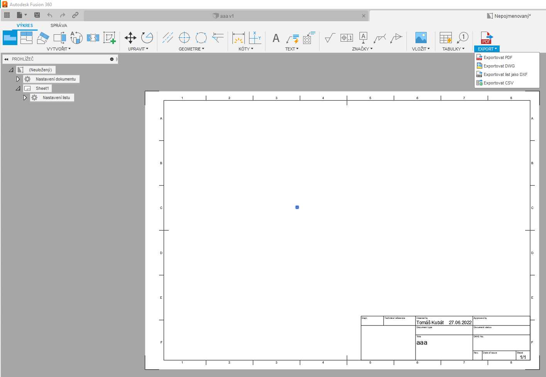
Task: Select the Base View tool
Action: (x=10, y=38)
